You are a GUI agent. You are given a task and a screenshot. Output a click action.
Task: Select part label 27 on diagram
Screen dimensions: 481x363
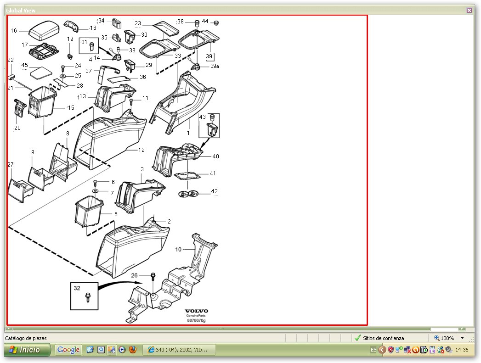tap(11, 164)
